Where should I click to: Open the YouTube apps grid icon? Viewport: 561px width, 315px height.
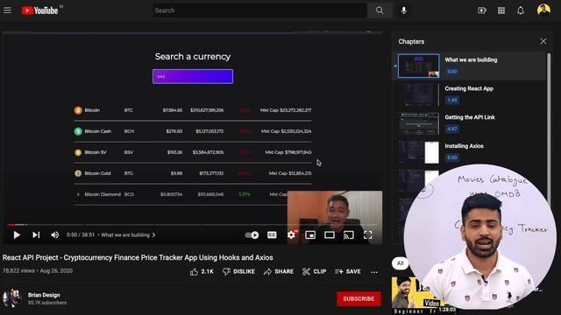pos(501,10)
